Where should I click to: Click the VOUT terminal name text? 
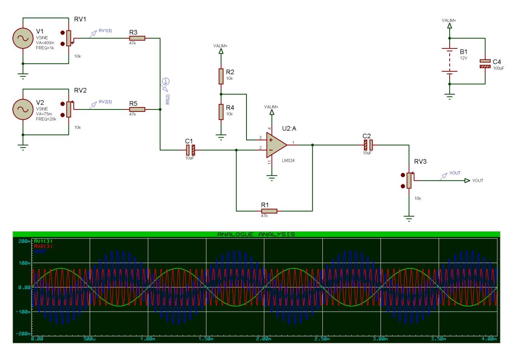478,180
